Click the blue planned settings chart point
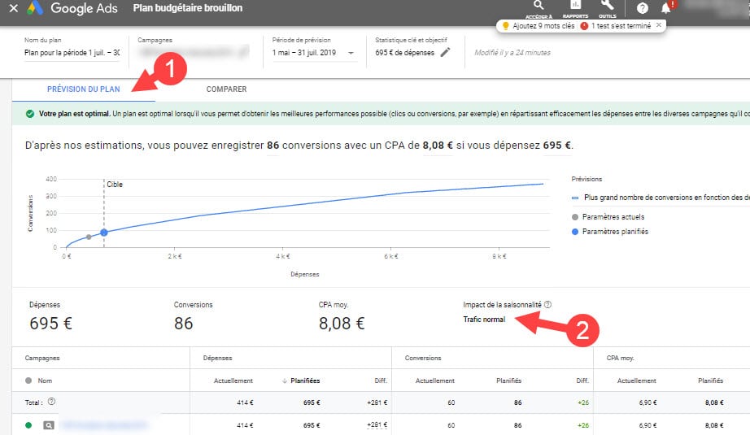750x435 pixels. [104, 233]
